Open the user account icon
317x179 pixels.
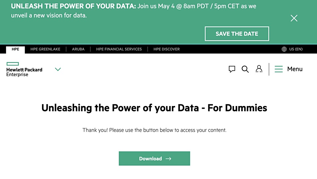point(259,69)
